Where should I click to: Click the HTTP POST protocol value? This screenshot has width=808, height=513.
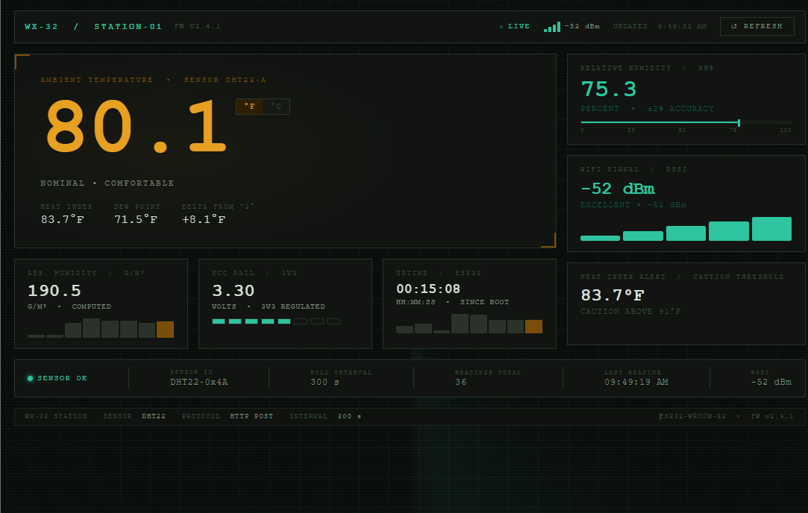click(251, 416)
